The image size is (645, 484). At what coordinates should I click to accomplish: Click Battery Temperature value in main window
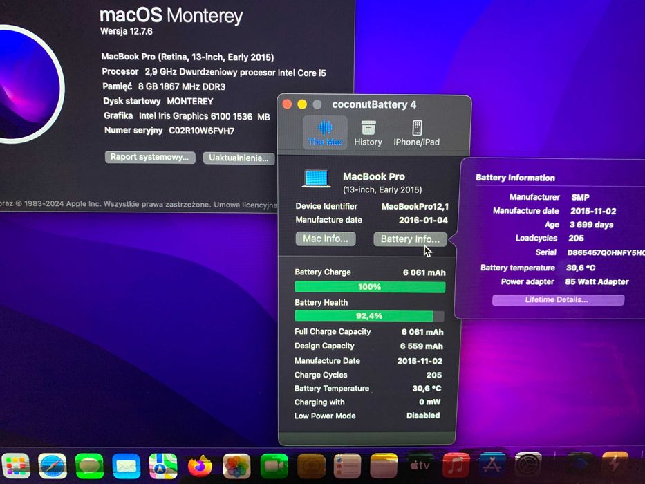[x=427, y=389]
